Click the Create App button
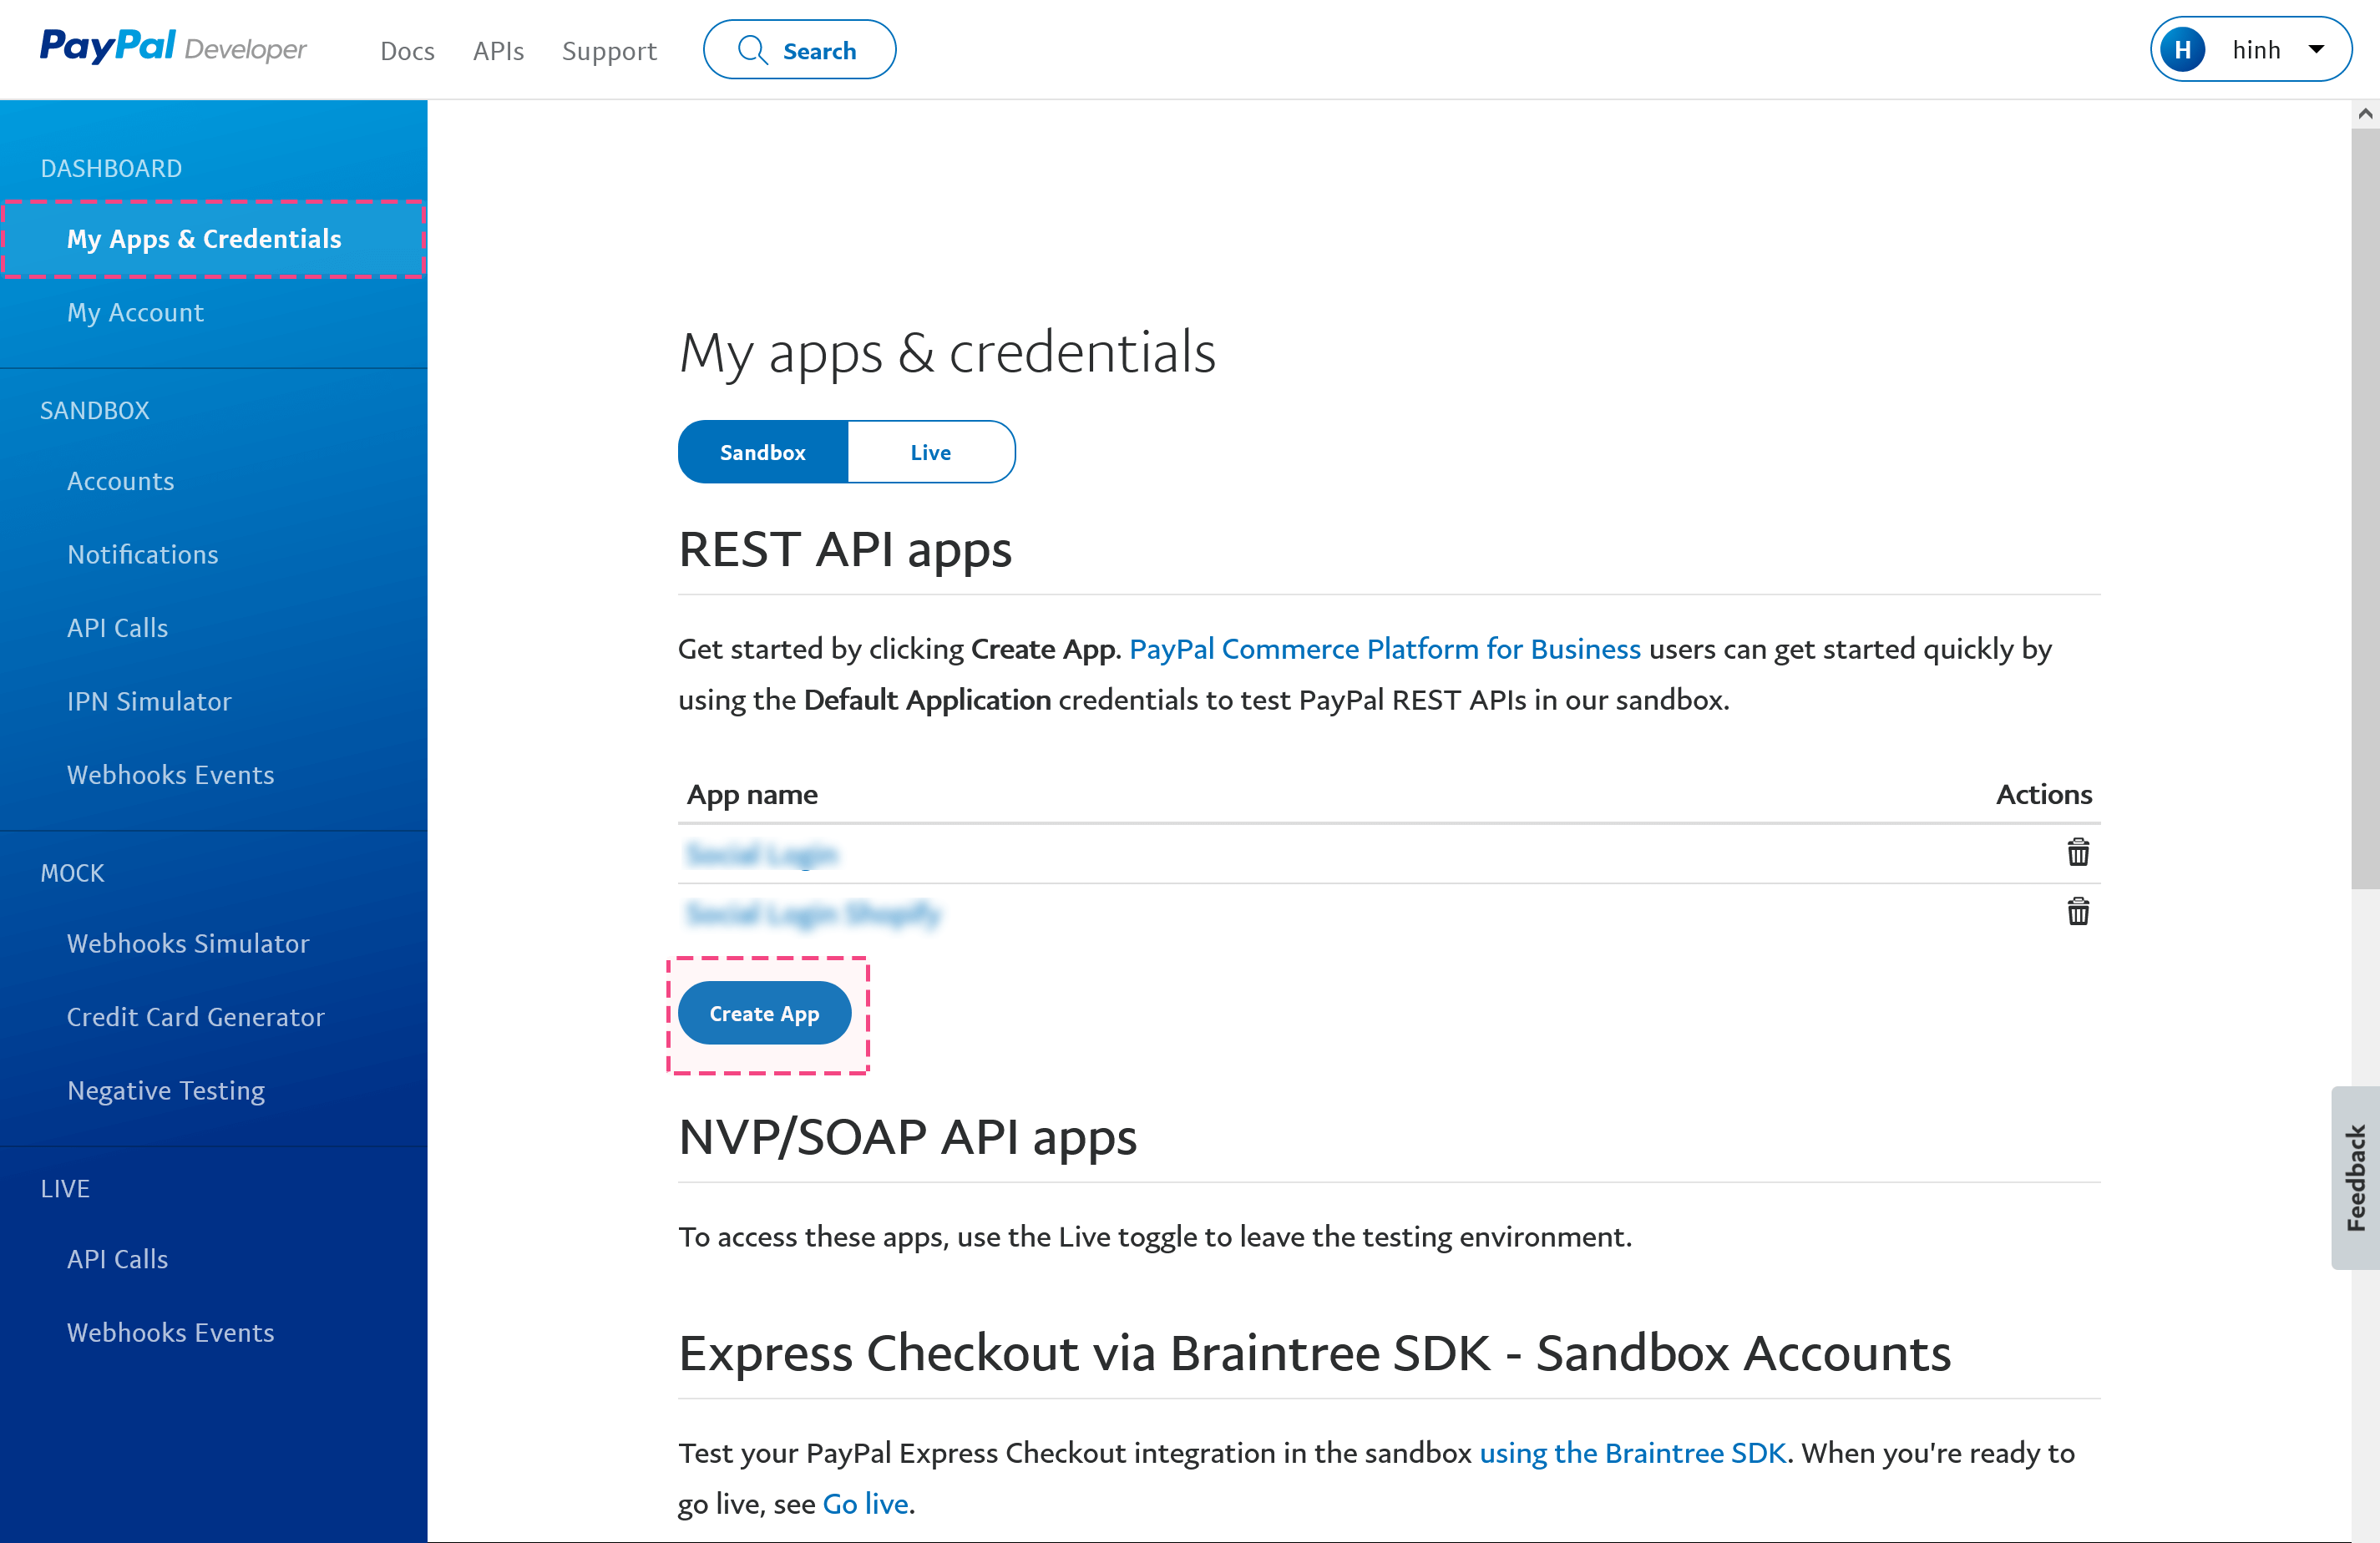Screen dimensions: 2380x1543 pyautogui.click(x=765, y=1014)
